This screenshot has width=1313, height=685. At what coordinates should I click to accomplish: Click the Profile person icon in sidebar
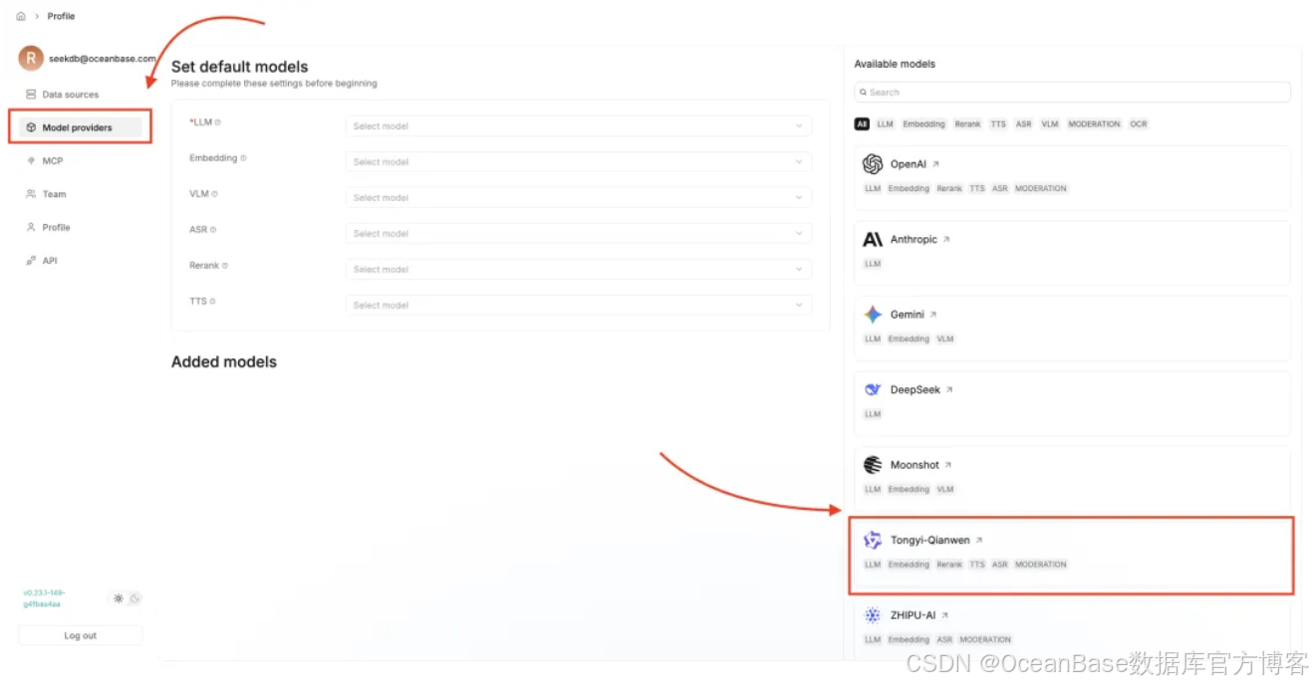click(31, 227)
